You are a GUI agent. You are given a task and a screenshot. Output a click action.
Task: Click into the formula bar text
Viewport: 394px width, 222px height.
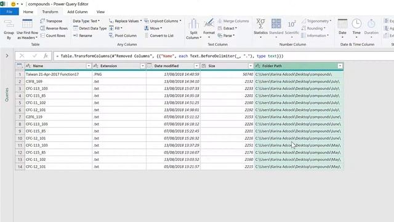(170, 56)
